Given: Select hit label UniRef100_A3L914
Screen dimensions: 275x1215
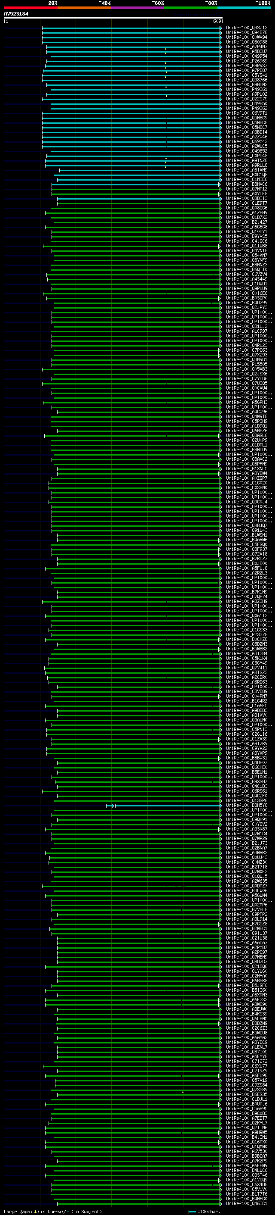Looking at the screenshot, I should [247, 919].
